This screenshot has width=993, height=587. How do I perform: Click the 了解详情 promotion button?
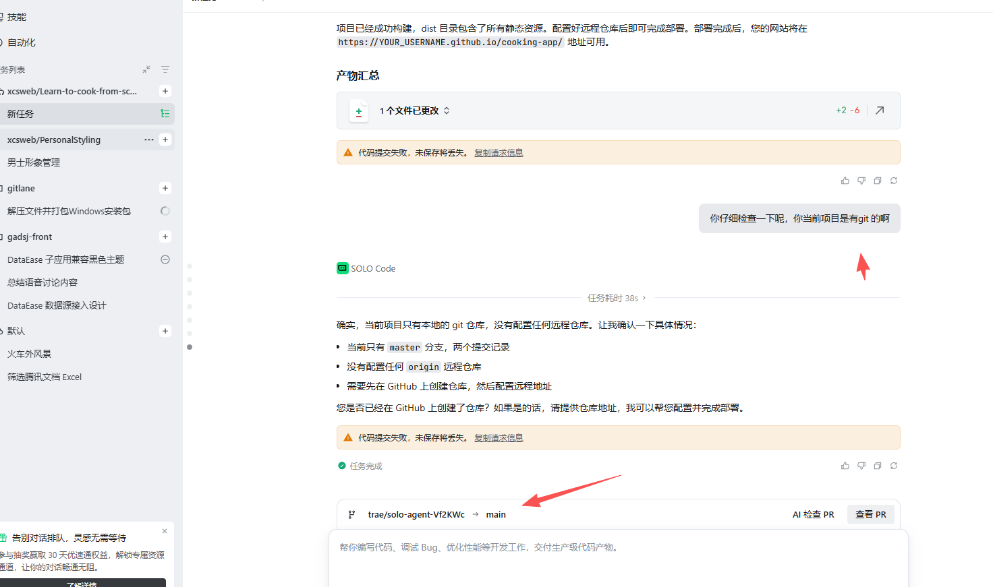[82, 583]
